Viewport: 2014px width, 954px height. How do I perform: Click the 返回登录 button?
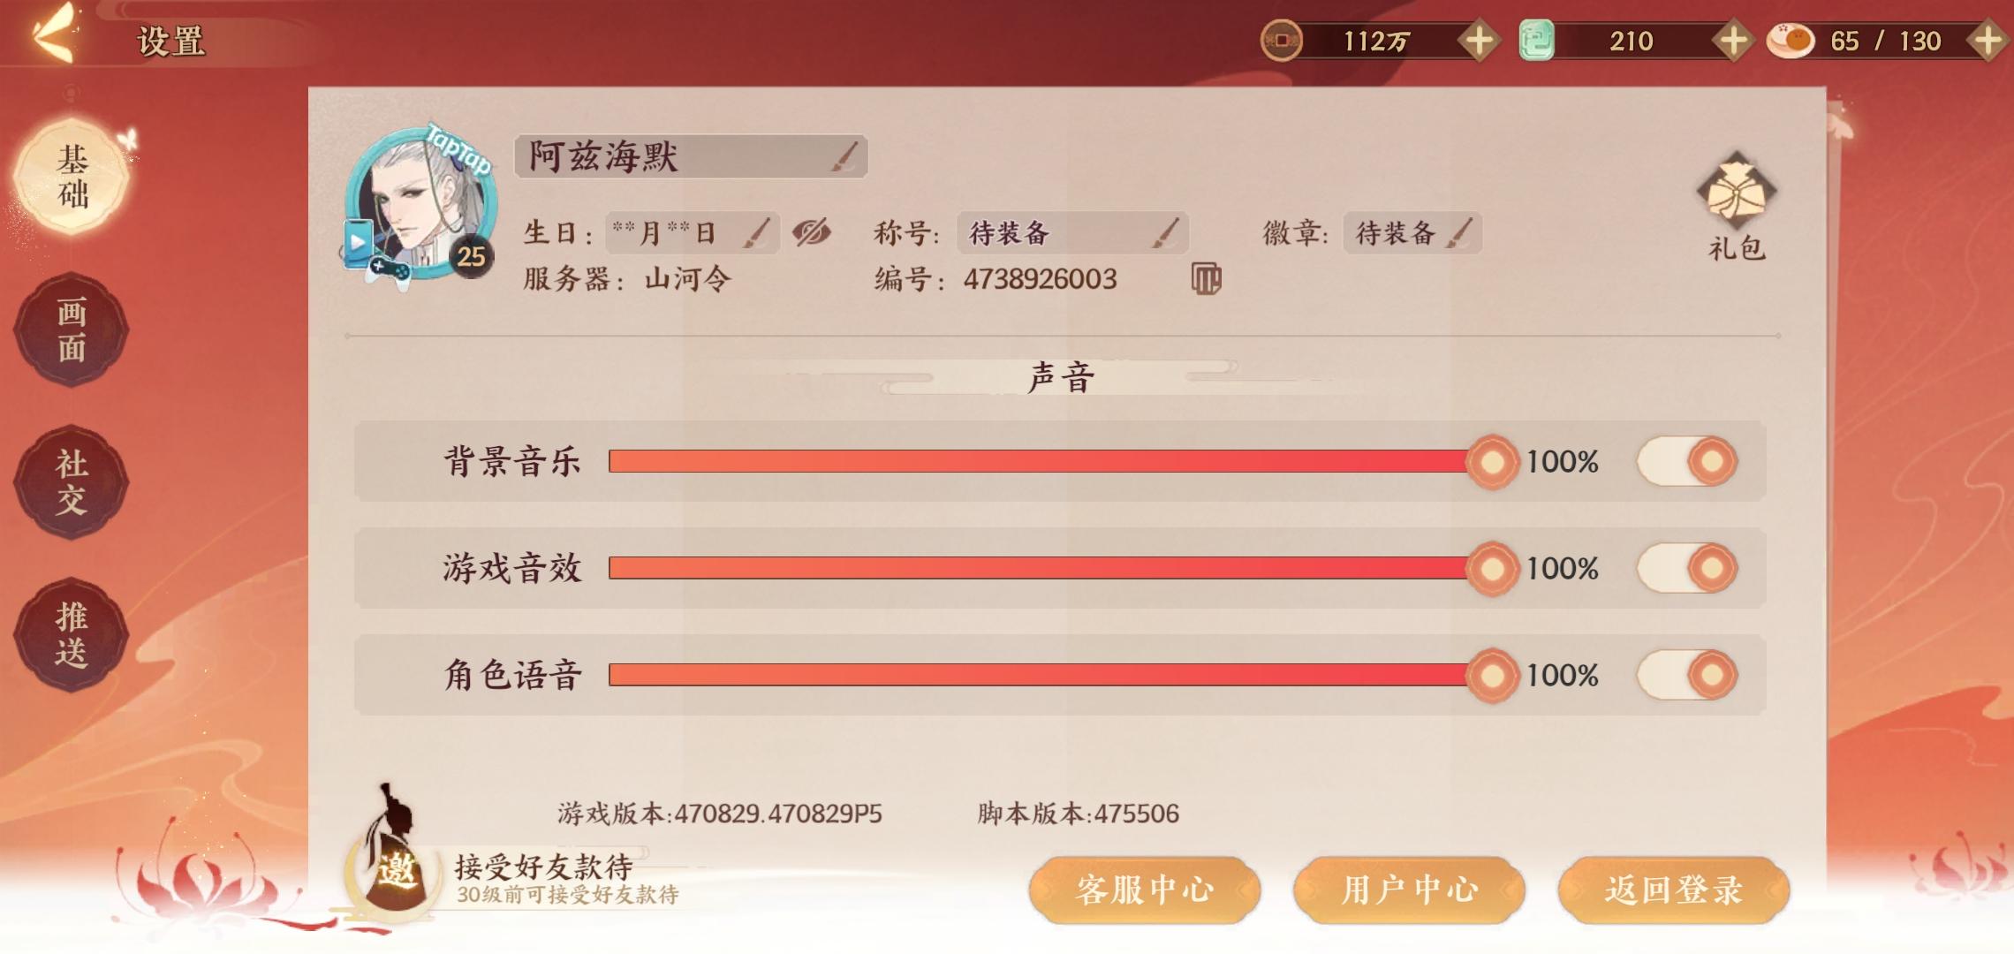click(1673, 890)
